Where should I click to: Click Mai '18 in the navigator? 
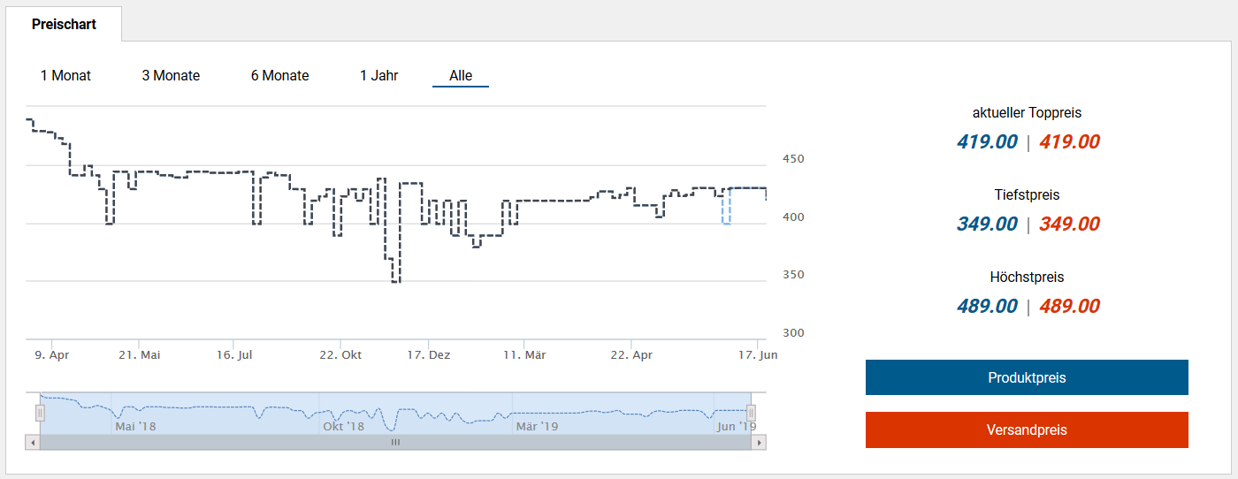click(x=135, y=426)
